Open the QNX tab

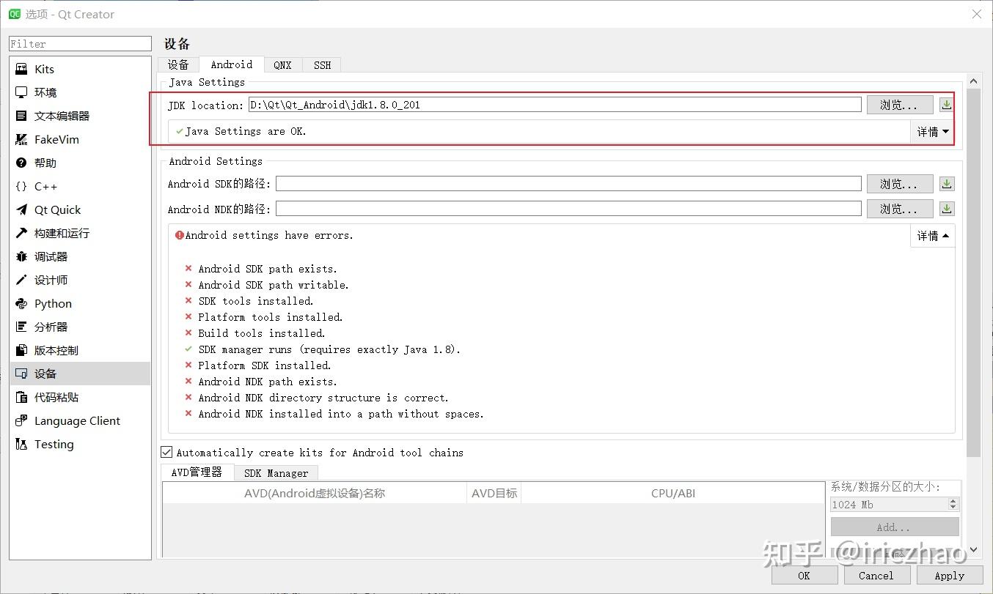[283, 65]
